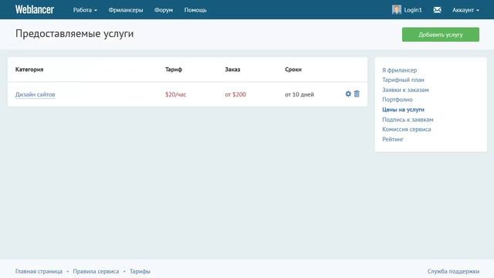494x278 pixels.
Task: Click the Категория column header
Action: pyautogui.click(x=29, y=69)
